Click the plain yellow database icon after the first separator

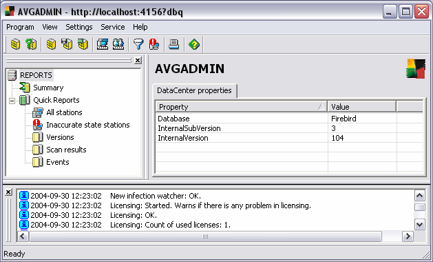[52, 44]
